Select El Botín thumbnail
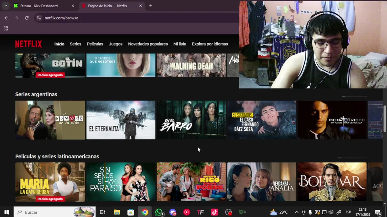387x217 pixels. tap(50, 65)
